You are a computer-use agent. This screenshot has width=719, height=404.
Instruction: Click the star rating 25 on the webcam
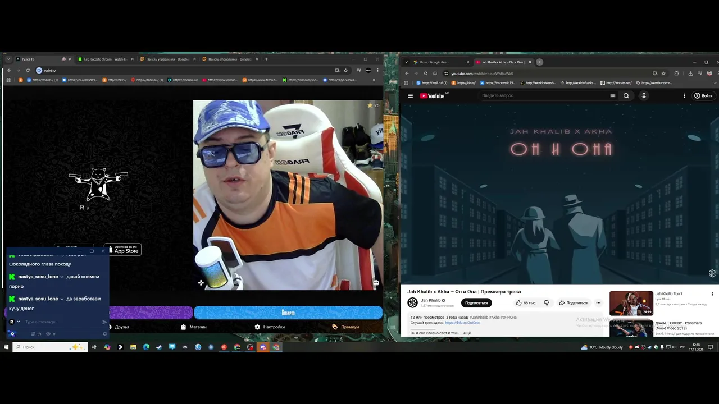coord(374,105)
